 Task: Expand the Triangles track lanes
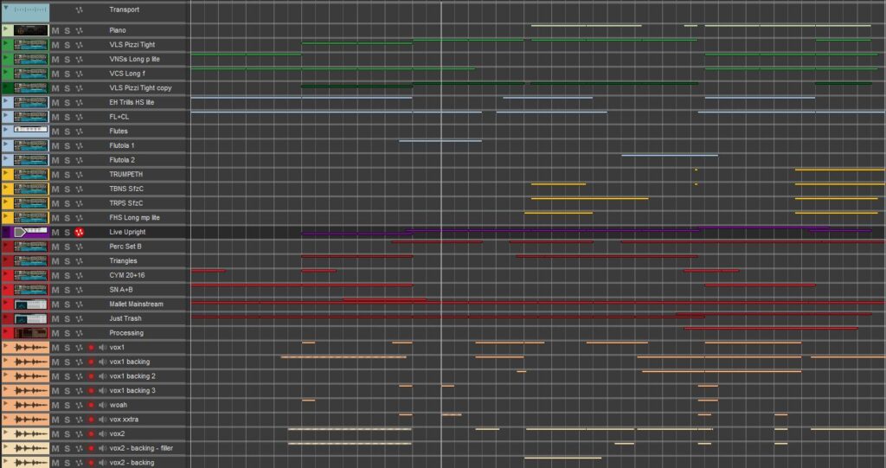(x=6, y=259)
